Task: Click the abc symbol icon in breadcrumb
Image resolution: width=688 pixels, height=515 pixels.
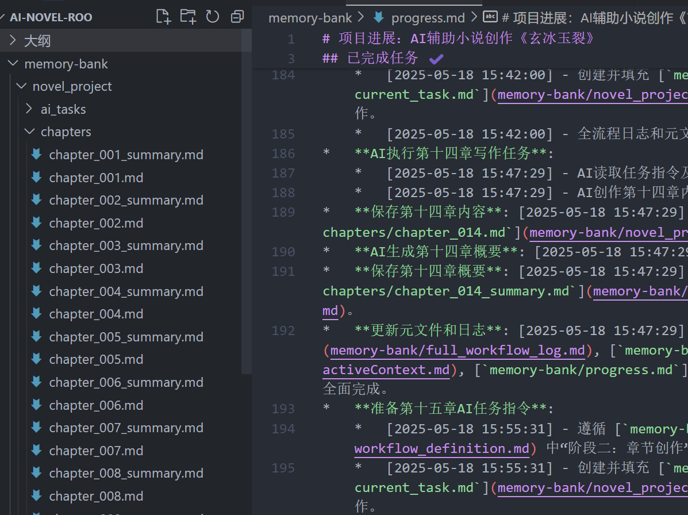Action: pos(490,17)
